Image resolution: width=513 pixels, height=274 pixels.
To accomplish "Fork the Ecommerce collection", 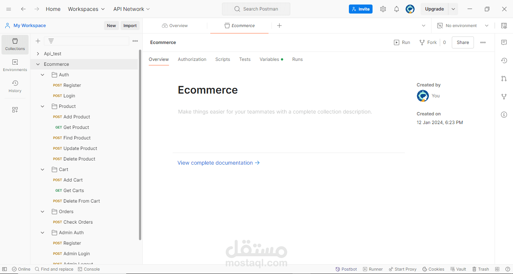I will [x=428, y=42].
